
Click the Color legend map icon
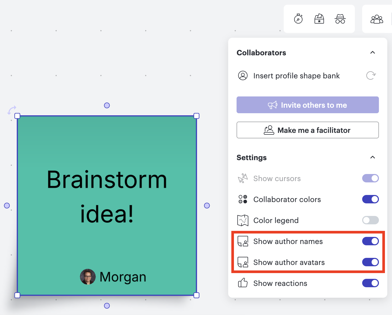(x=243, y=220)
